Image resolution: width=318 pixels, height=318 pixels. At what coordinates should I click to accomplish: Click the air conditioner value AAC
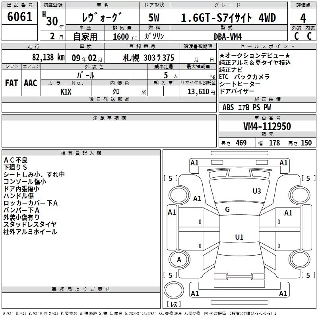point(31,83)
